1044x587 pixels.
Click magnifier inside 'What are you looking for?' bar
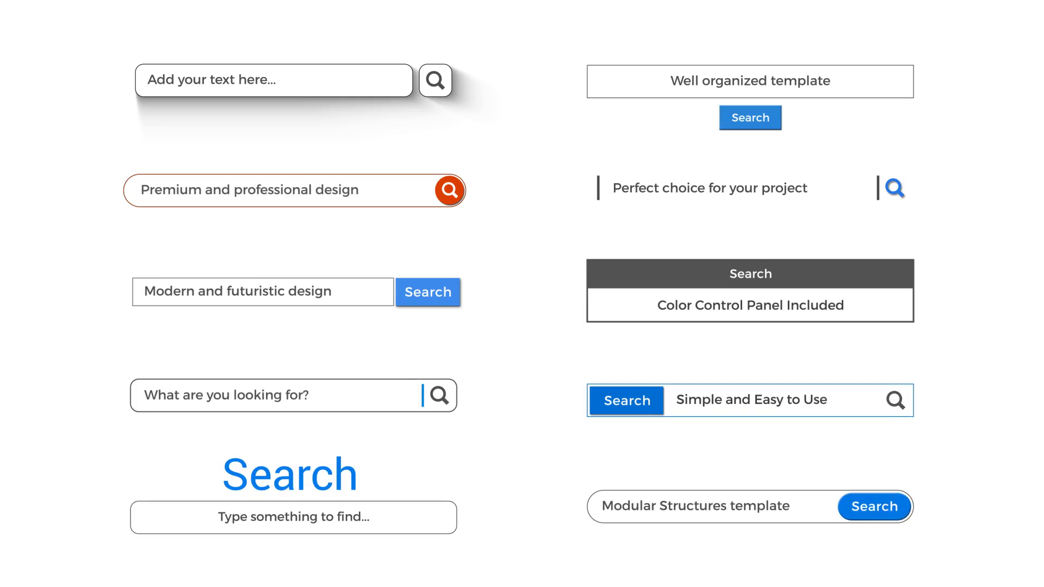tap(439, 395)
